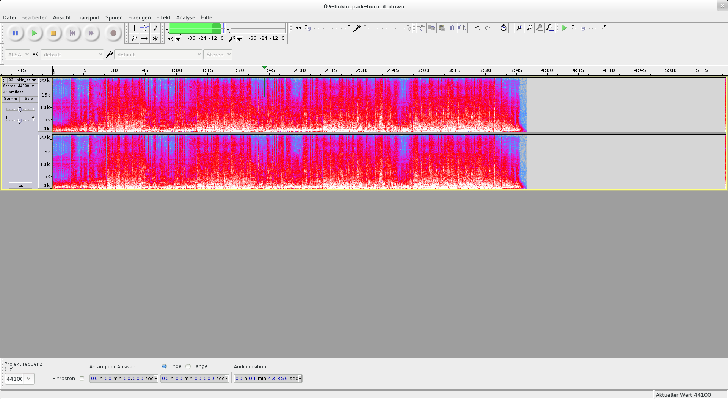The image size is (728, 399).
Task: Open the Analyse menu
Action: 185,17
